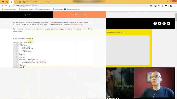The width and height of the screenshot is (177, 99).
Task: Click the 'position: fixed;' code line
Action: [28, 49]
